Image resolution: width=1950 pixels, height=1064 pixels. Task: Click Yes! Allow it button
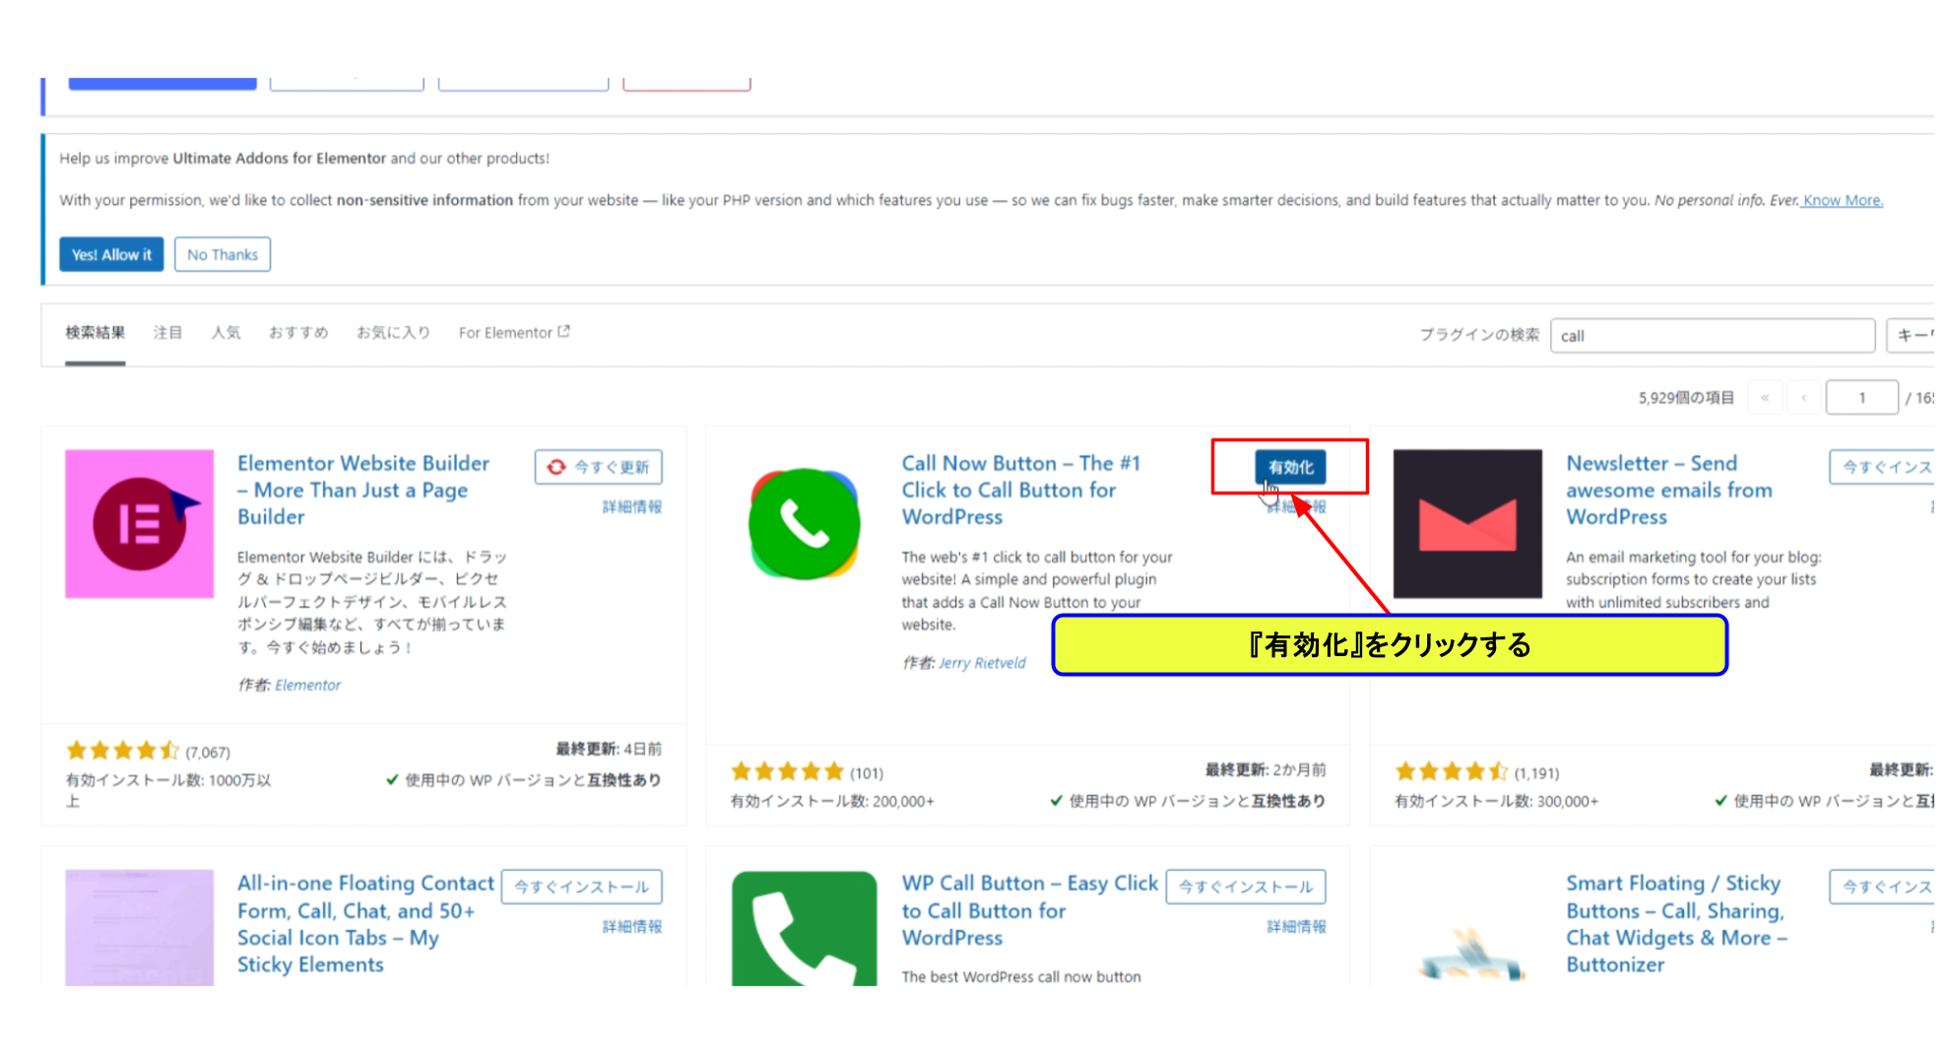point(111,254)
